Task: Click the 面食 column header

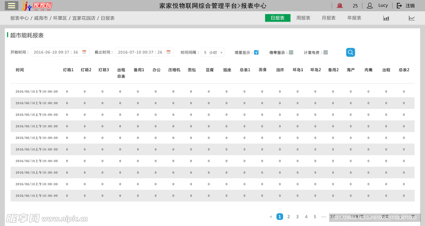Action: click(x=262, y=70)
